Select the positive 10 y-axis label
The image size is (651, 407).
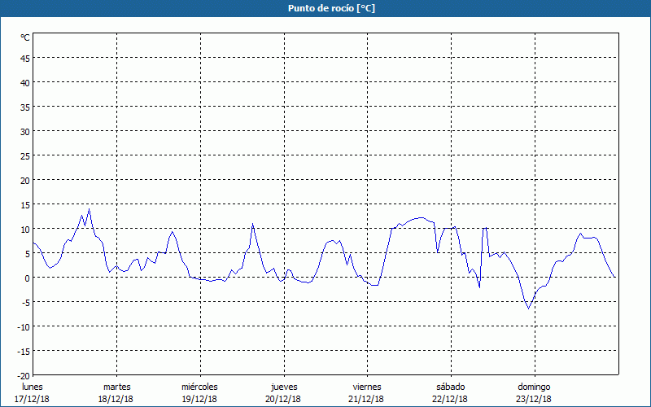coord(25,229)
